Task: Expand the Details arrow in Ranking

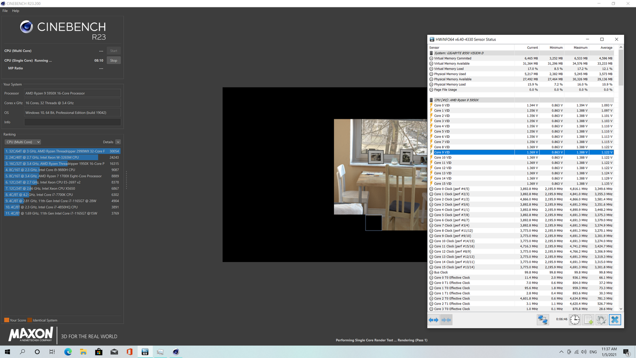Action: [118, 142]
